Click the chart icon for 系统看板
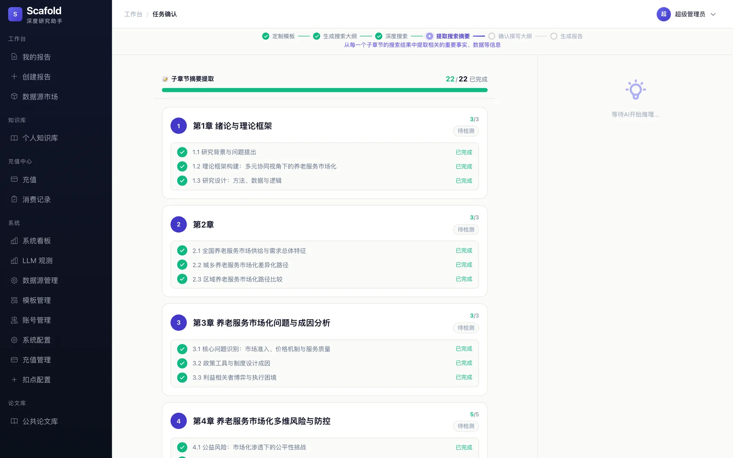The height and width of the screenshot is (458, 733). coord(14,241)
